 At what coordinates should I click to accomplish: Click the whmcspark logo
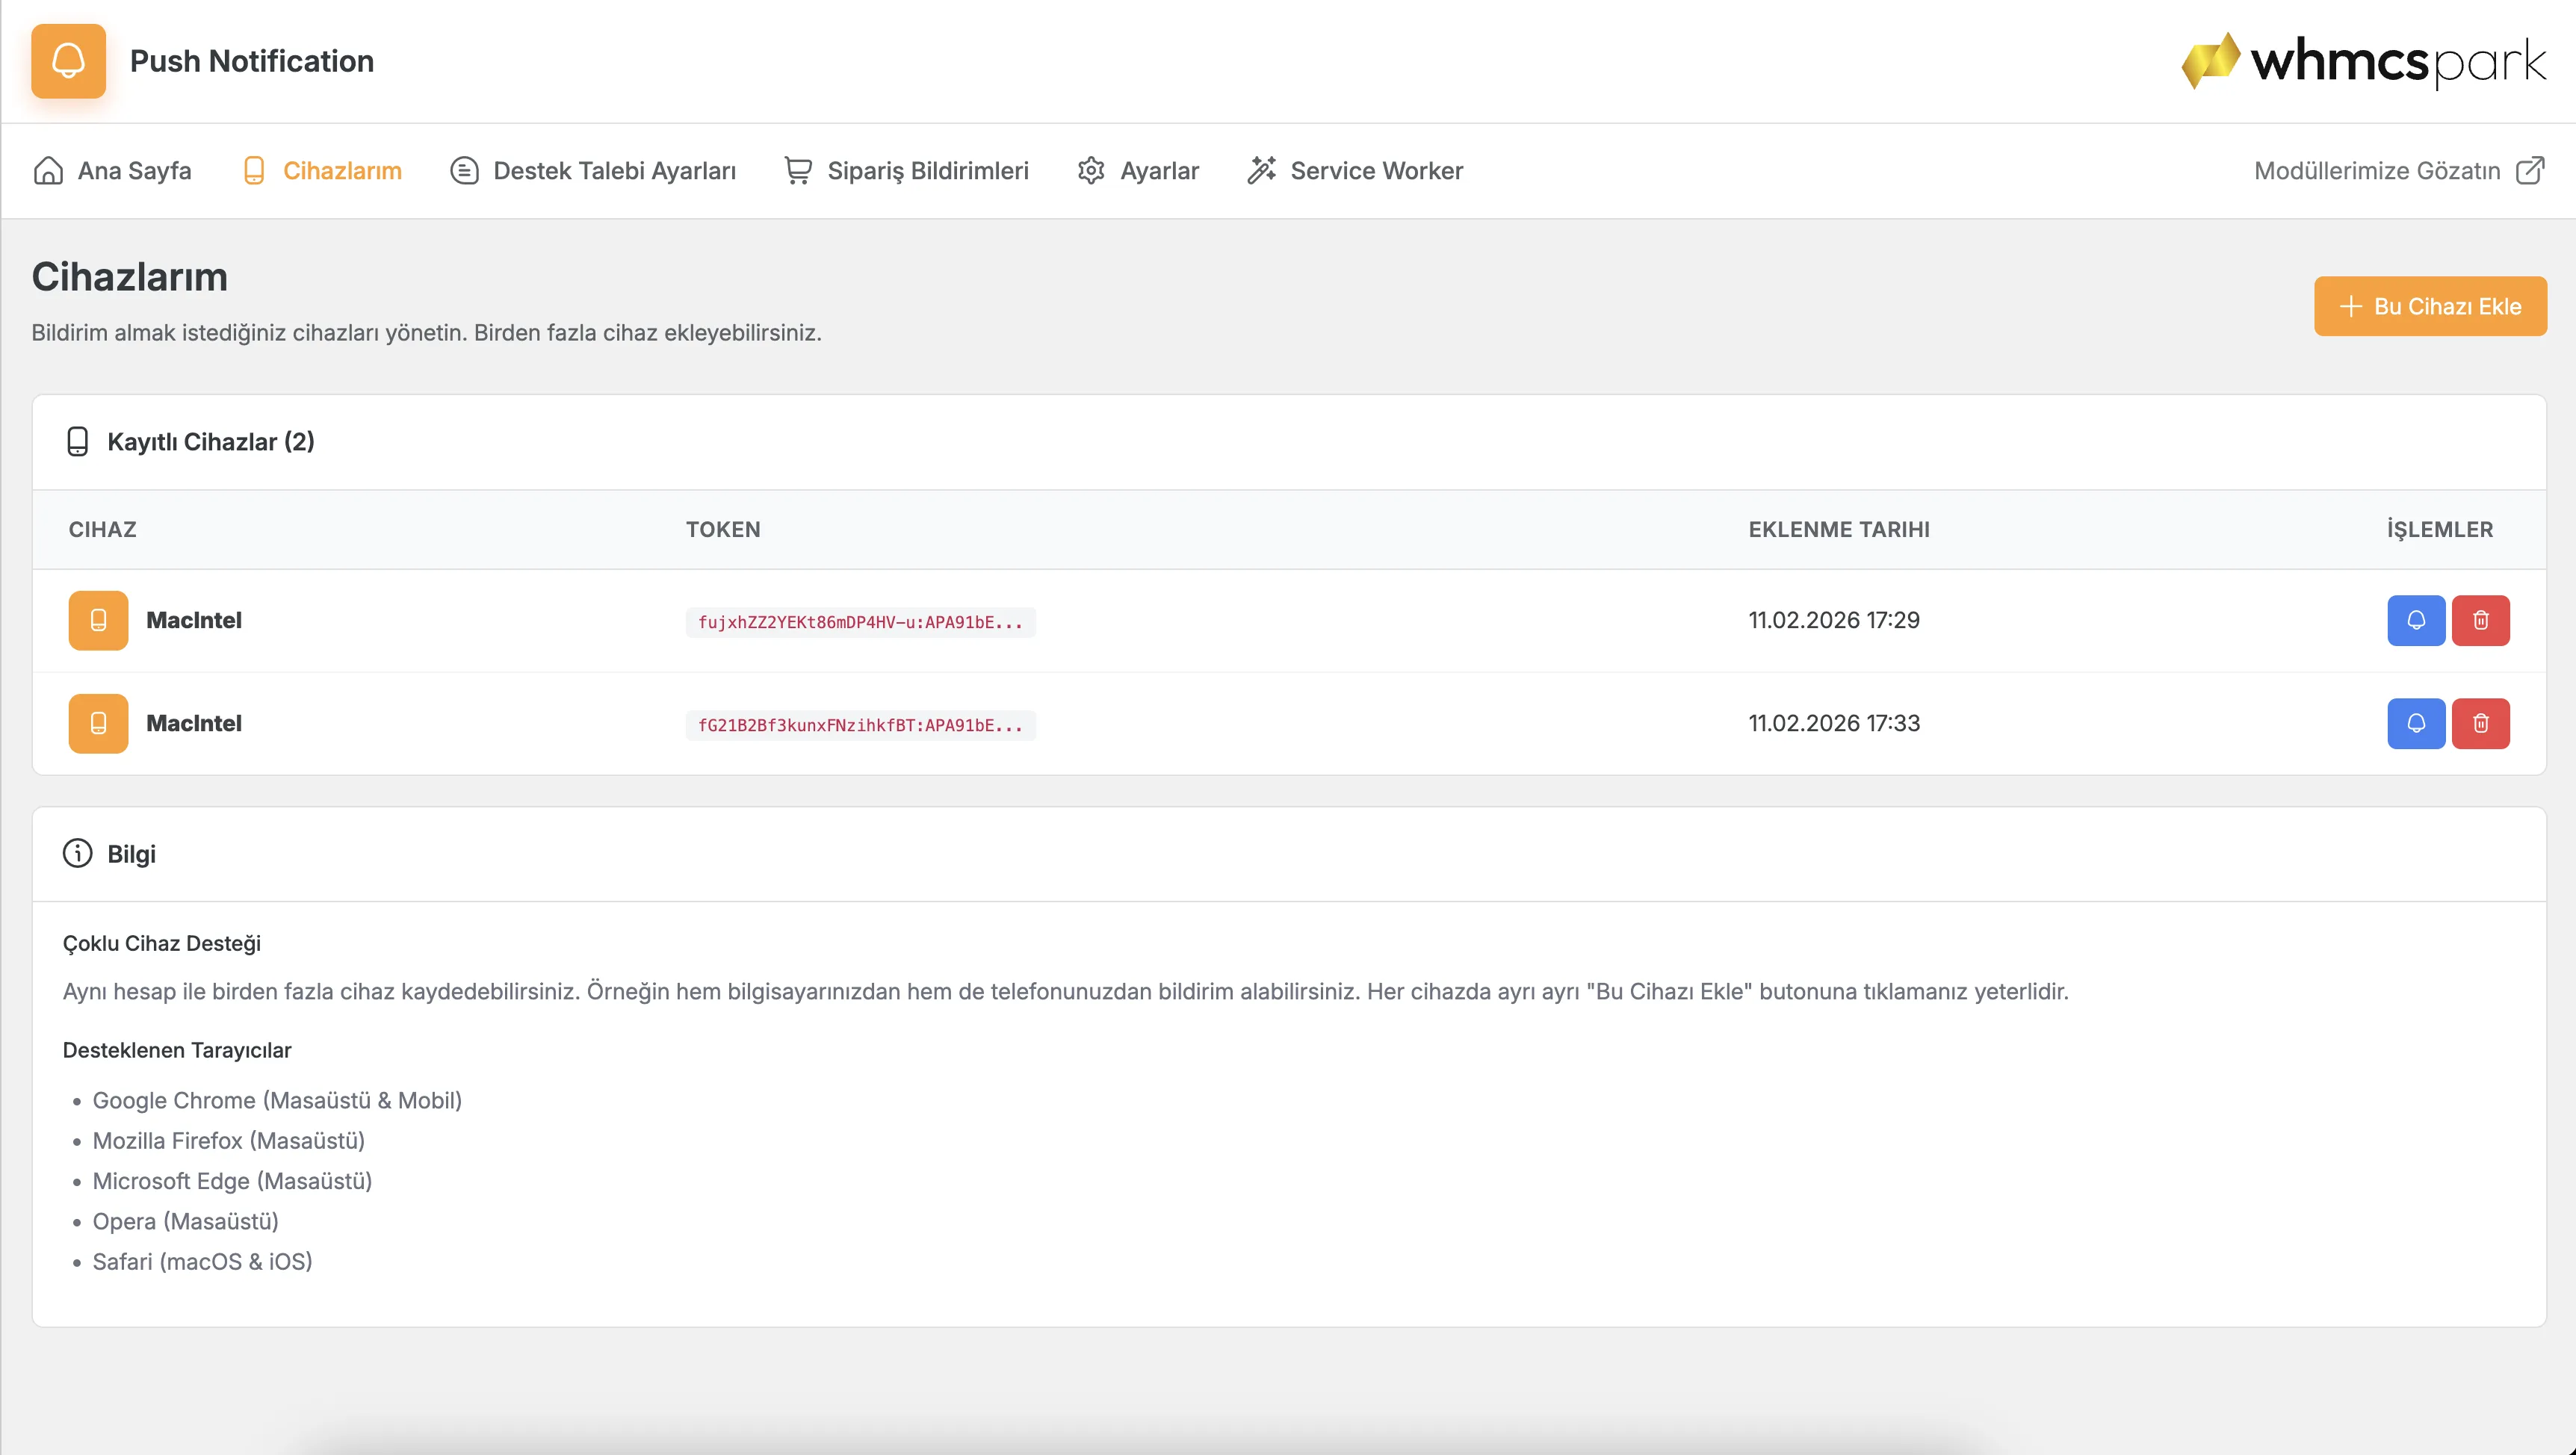coord(2363,61)
